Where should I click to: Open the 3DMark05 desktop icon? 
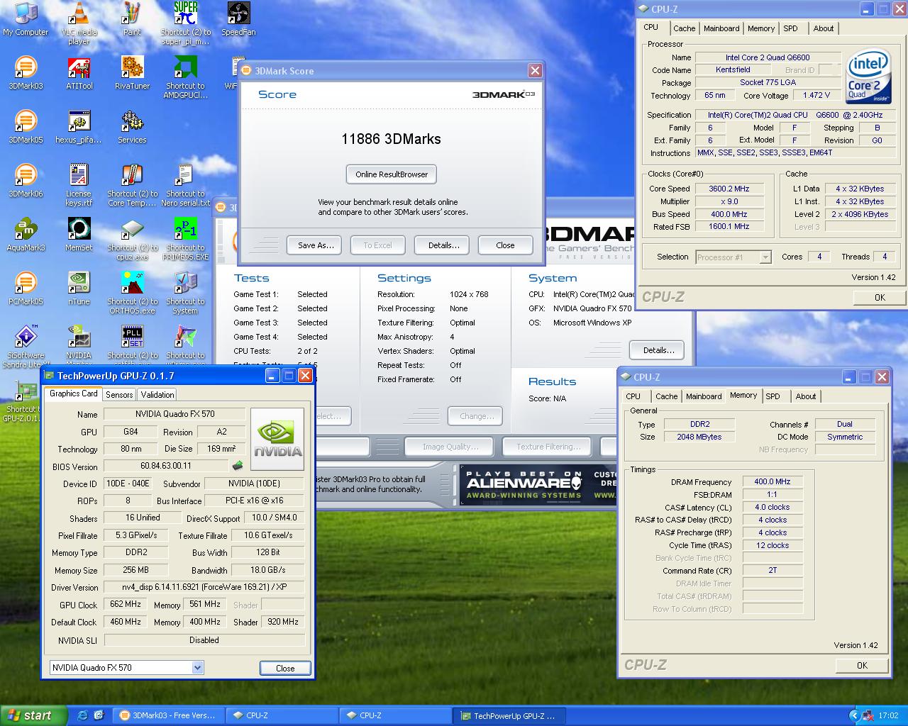(26, 127)
